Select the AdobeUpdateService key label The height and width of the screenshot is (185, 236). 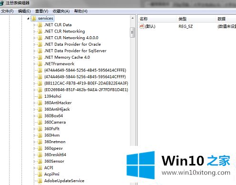64,181
